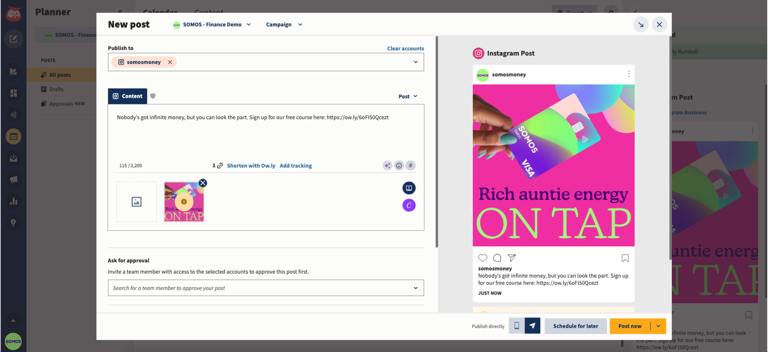Image resolution: width=768 pixels, height=352 pixels.
Task: Click the somosmoney username in the preview header
Action: tap(509, 75)
